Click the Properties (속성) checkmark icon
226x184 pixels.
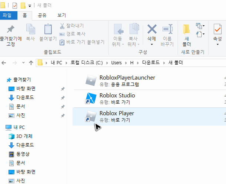coord(217,29)
